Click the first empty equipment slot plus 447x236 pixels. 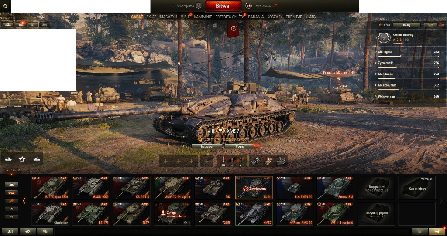165,161
